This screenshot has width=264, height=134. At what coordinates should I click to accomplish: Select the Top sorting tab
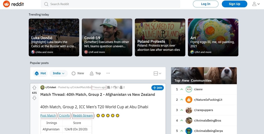[95, 73]
